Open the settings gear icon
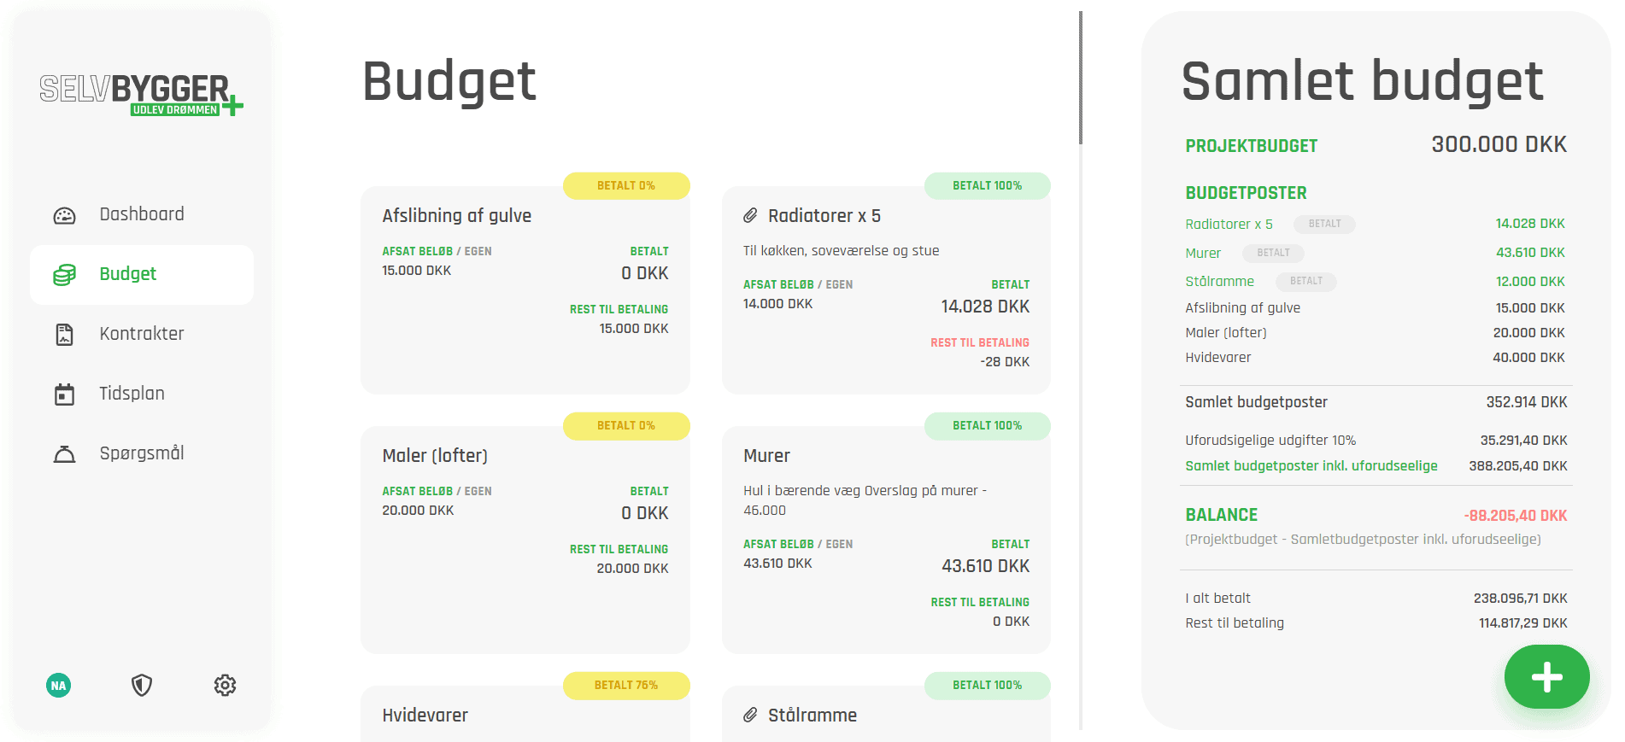The height and width of the screenshot is (742, 1625). pos(225,685)
